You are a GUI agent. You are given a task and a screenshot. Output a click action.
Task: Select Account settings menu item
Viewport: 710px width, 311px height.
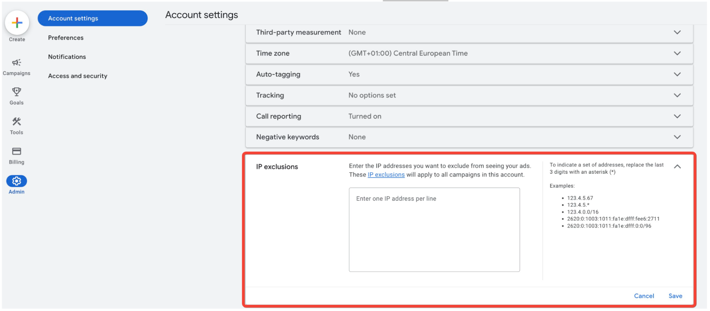tap(93, 18)
